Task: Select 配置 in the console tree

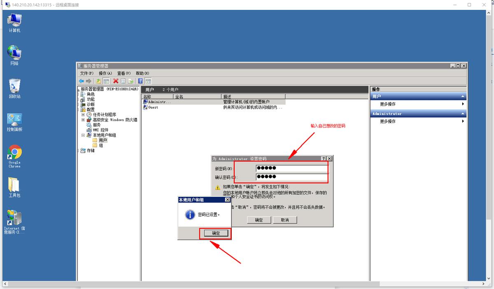Action: (x=91, y=110)
